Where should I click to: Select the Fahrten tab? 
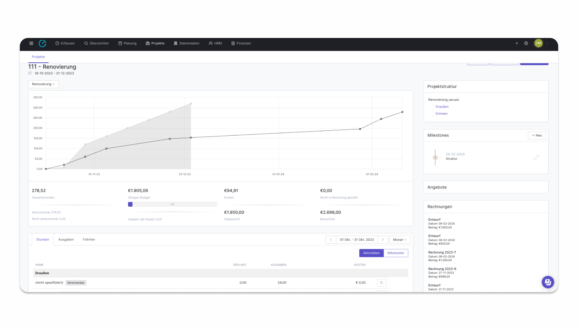click(x=89, y=239)
